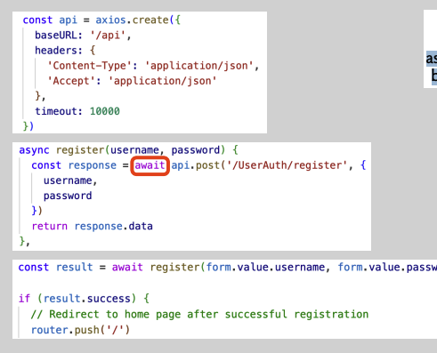Click the return keyword

click(50, 226)
